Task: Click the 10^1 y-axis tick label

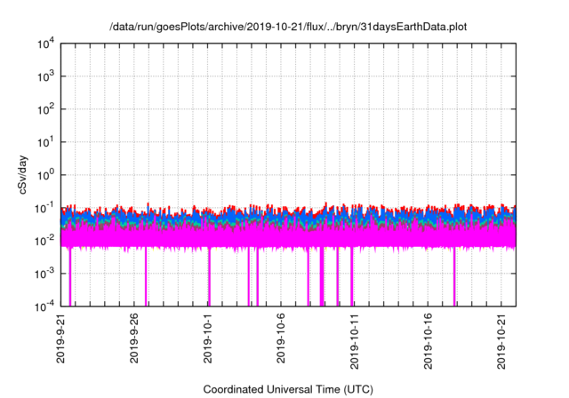Action: tap(46, 142)
